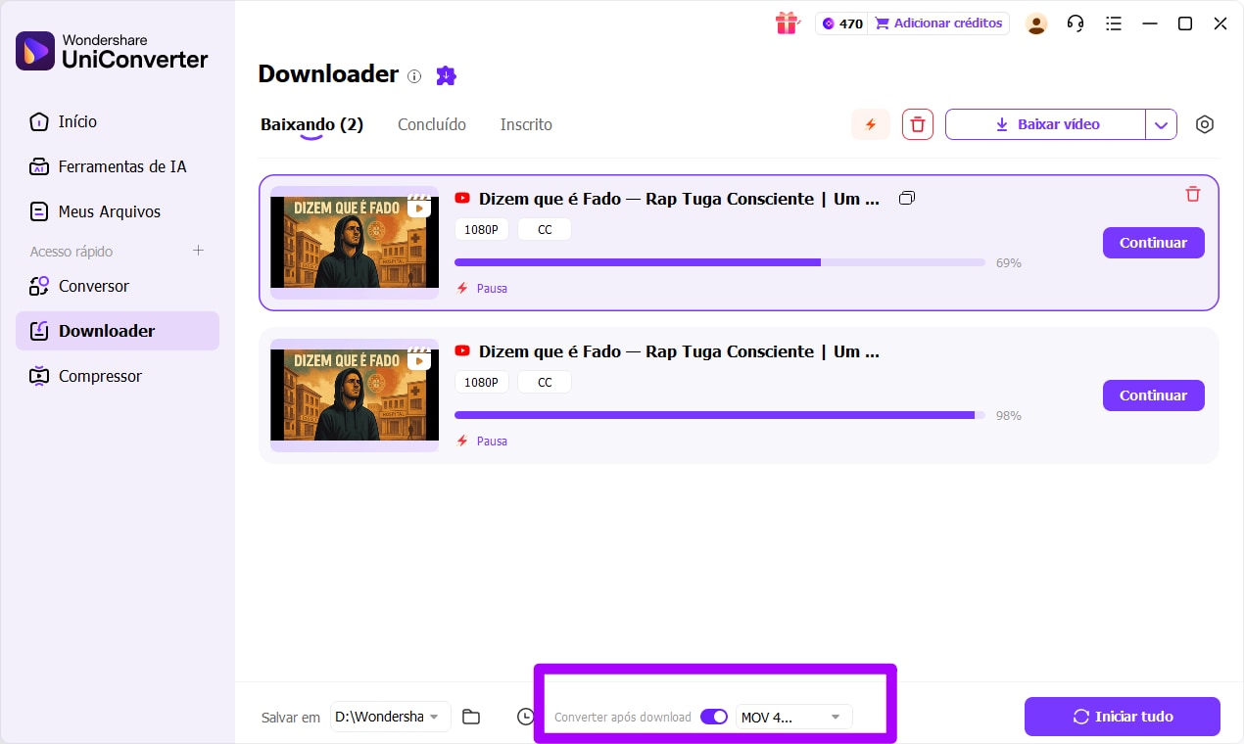
Task: Resume the paused 98% download
Action: pos(1153,395)
